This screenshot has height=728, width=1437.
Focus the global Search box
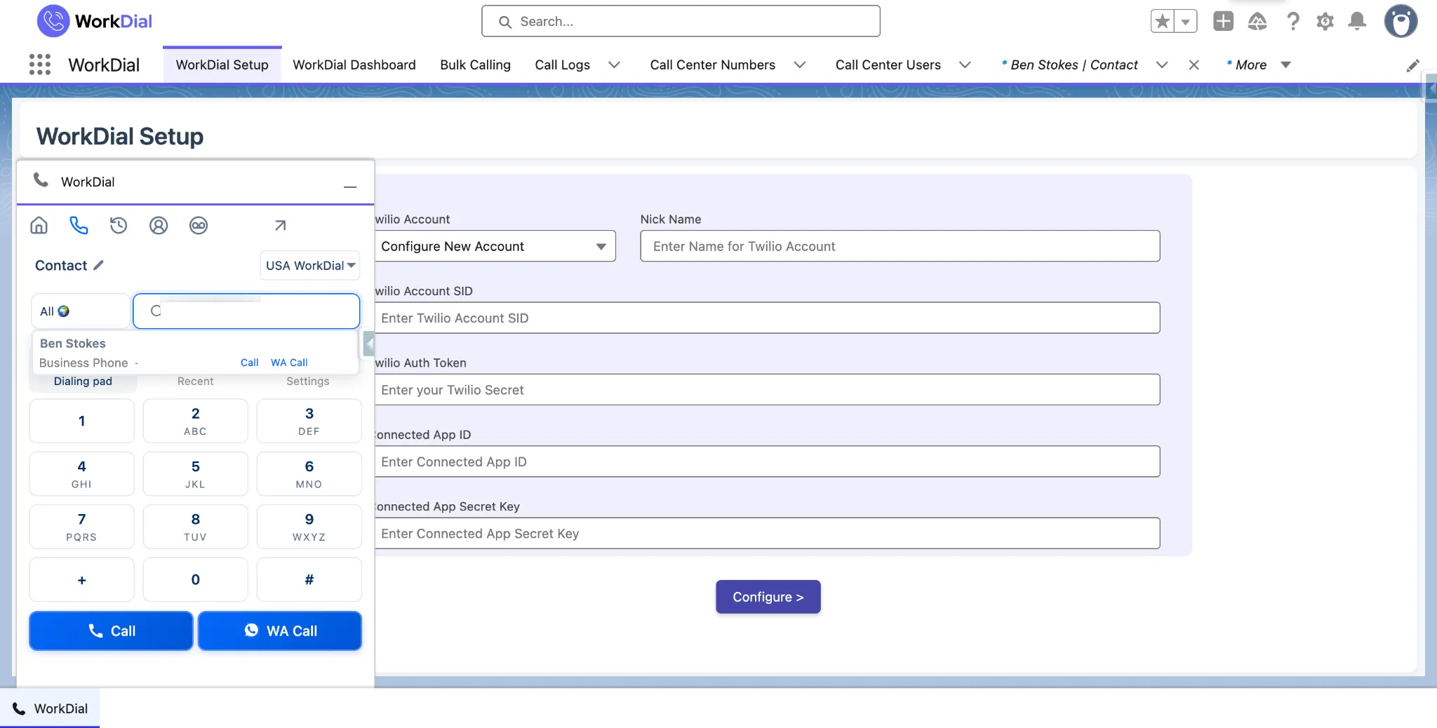(x=681, y=21)
